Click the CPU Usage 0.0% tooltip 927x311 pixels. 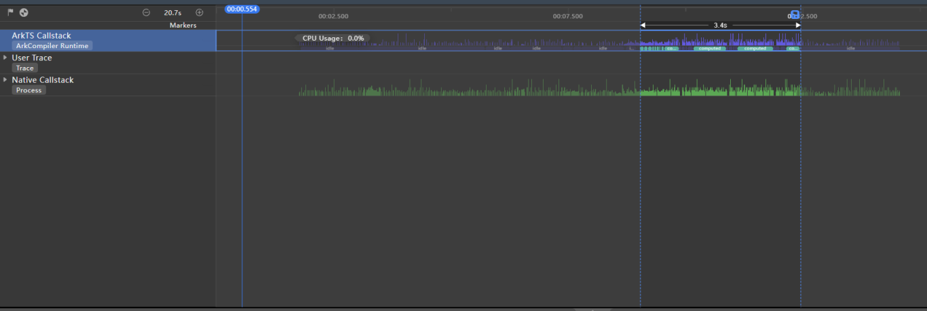pos(333,39)
